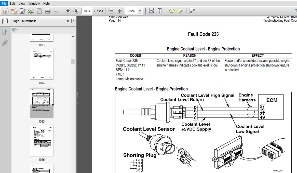297x173 pixels.
Task: Click the 'Coolant Level Return' label
Action: click(182, 100)
